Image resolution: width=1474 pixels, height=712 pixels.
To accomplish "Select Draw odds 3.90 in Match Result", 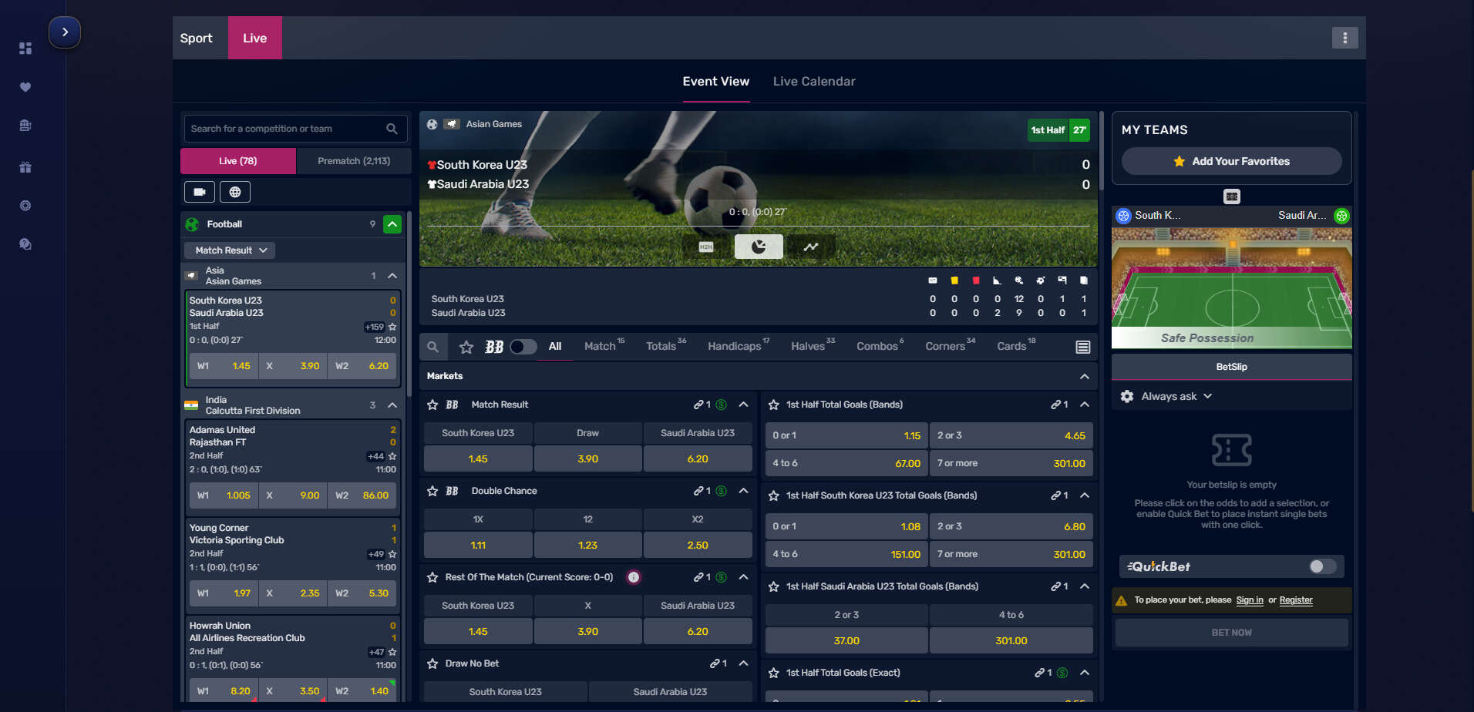I will 587,458.
